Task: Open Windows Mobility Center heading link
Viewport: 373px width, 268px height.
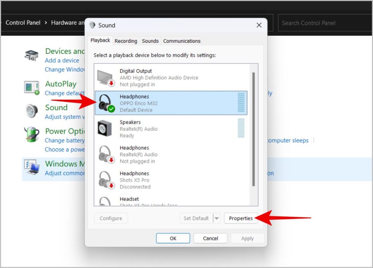Action: pos(65,164)
